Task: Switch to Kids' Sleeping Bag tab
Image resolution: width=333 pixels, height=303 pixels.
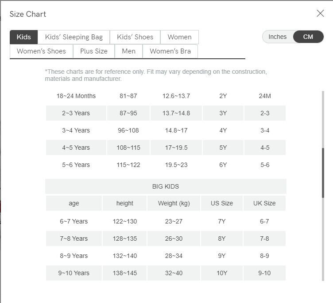Action: point(74,37)
